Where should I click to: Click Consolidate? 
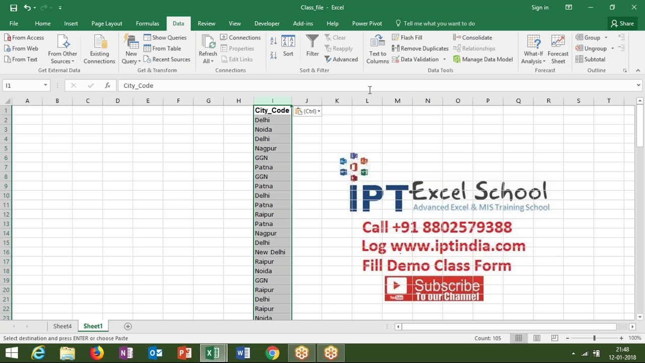click(x=472, y=37)
